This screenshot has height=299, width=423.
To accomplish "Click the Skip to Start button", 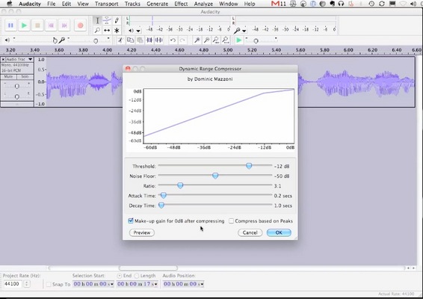I will coord(51,25).
